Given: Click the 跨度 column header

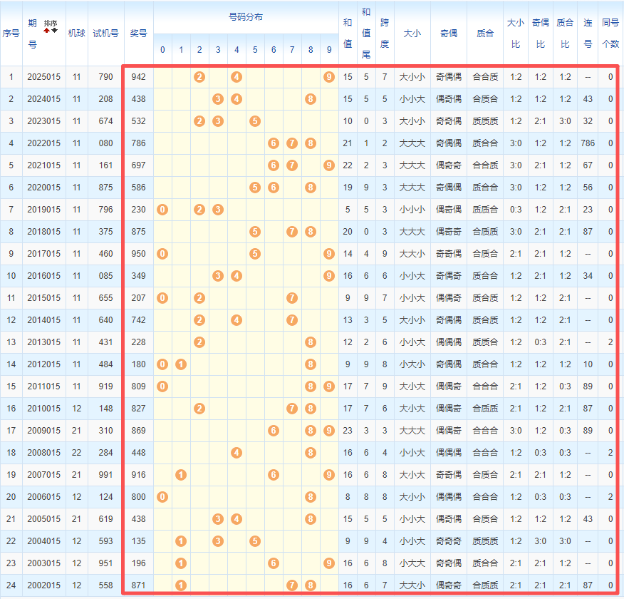Looking at the screenshot, I should pos(385,33).
